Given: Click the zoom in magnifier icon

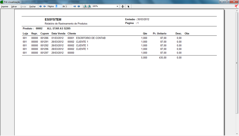Looking at the screenshot, I should [x=89, y=6].
